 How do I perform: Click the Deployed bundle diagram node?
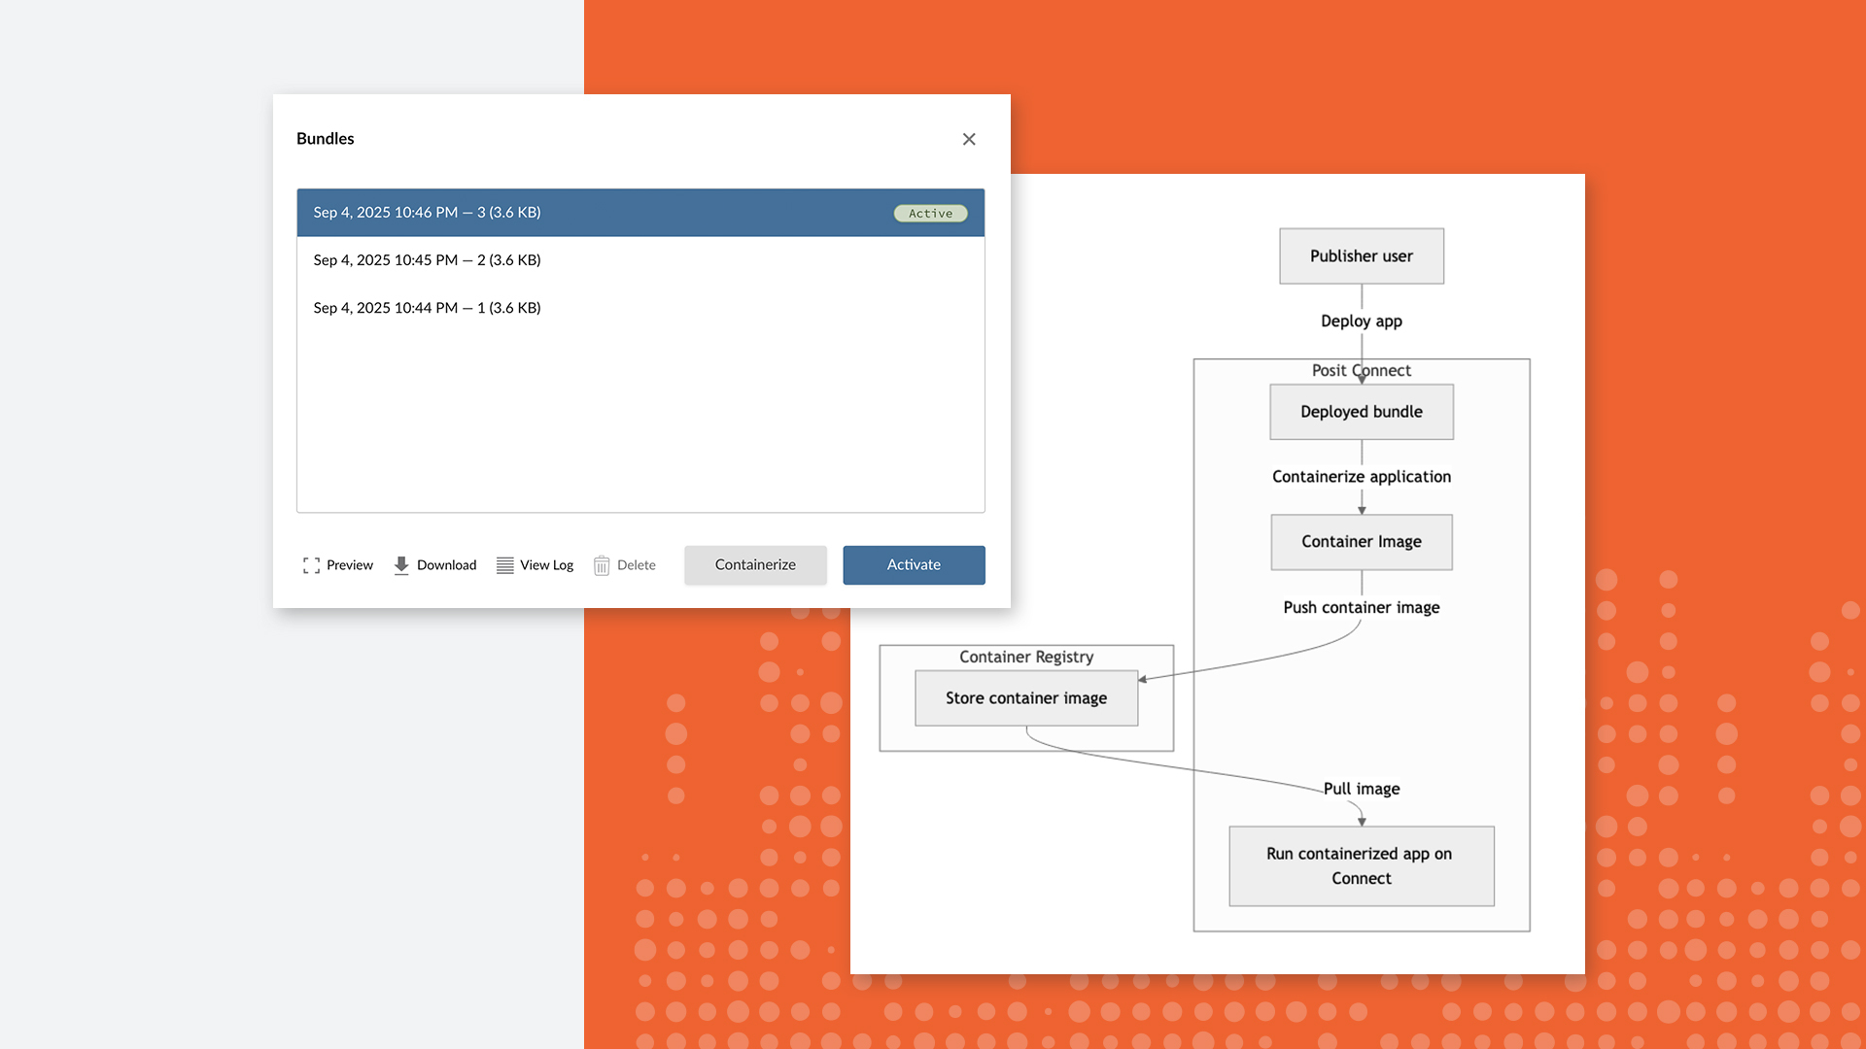click(x=1361, y=412)
